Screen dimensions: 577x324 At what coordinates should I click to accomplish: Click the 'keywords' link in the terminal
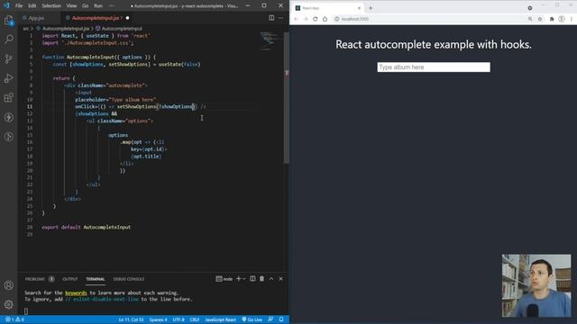(76, 292)
